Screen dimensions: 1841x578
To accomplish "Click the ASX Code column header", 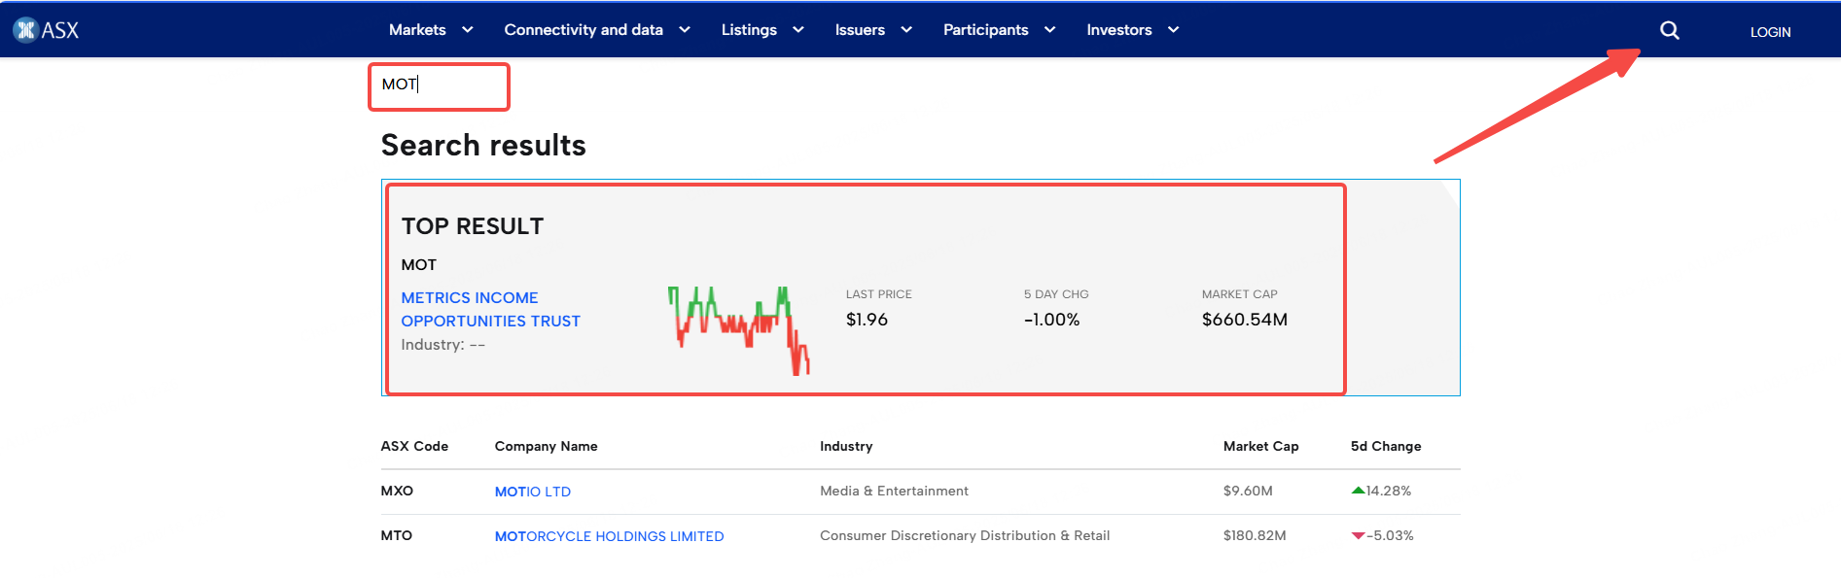I will 414,446.
